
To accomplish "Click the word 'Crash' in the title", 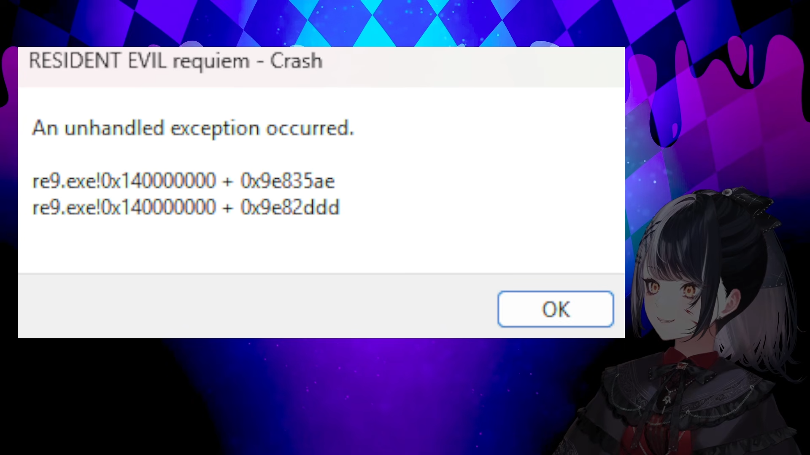I will [x=296, y=61].
